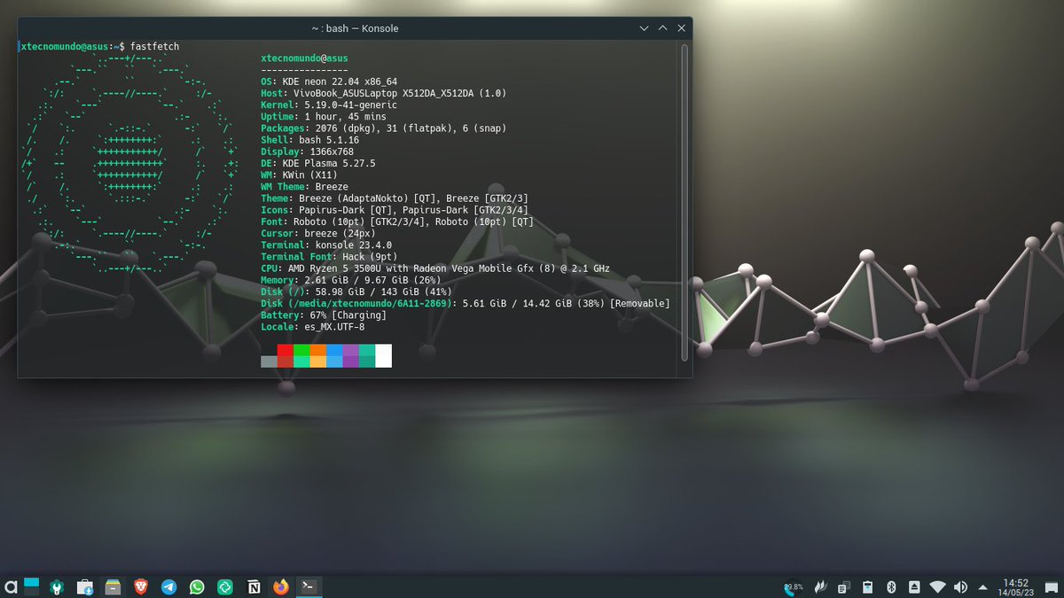Viewport: 1064px width, 598px height.
Task: Open the clock showing 14:52
Action: click(1015, 586)
